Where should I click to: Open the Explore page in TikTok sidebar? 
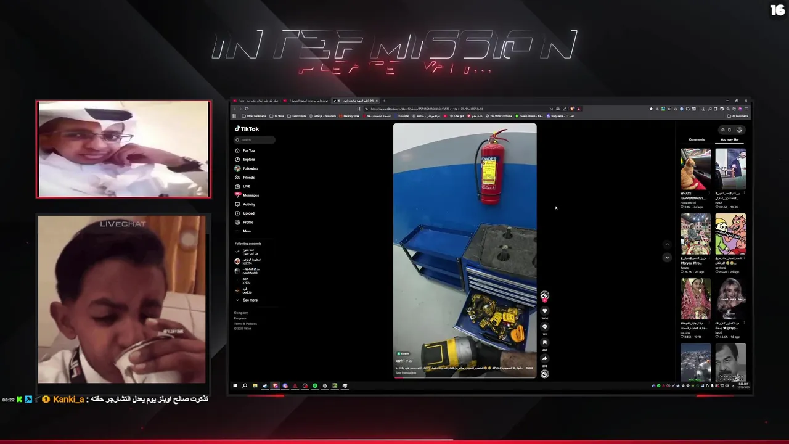point(245,160)
